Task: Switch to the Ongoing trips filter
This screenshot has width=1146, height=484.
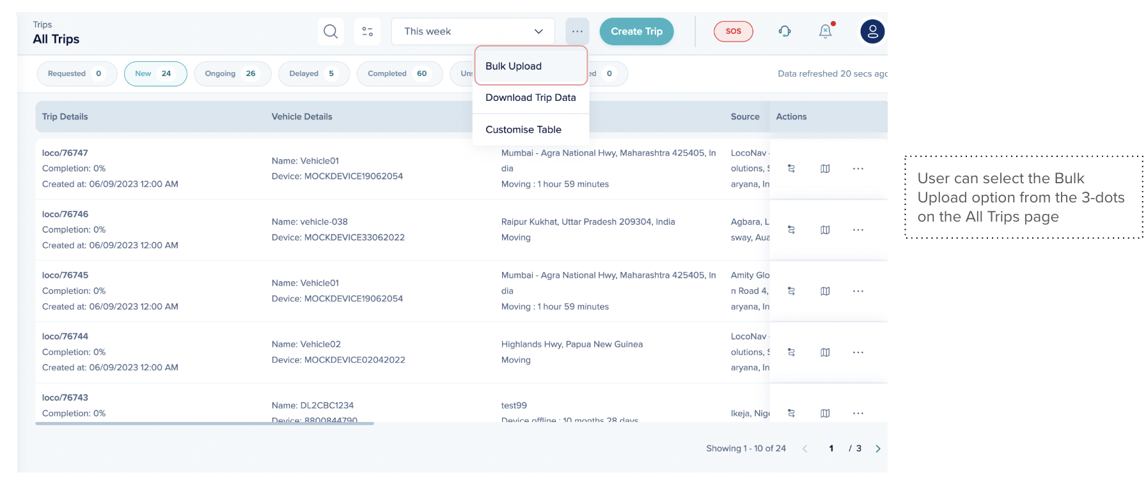Action: (232, 73)
